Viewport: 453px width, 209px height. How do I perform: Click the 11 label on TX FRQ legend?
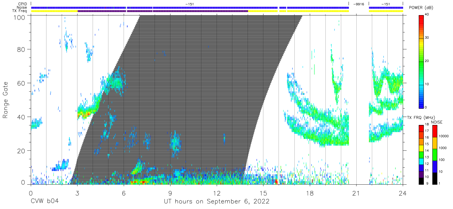427,170
